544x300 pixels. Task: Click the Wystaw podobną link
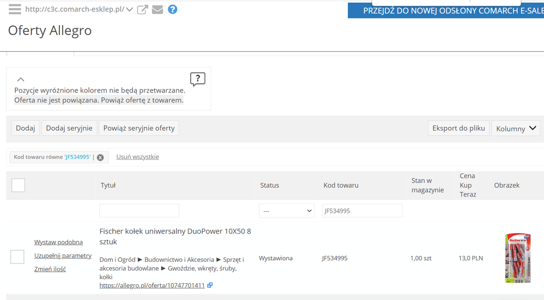[x=58, y=242]
